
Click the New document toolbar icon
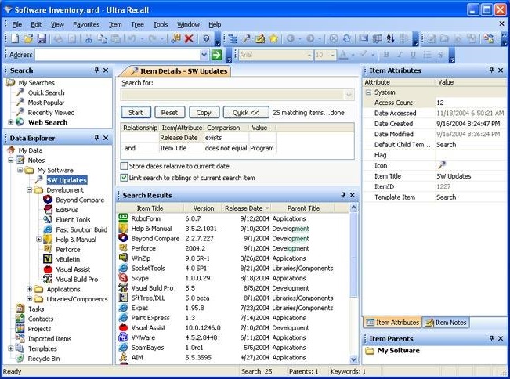click(x=15, y=38)
